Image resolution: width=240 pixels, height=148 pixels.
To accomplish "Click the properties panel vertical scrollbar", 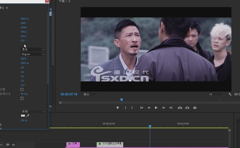I will (x=47, y=48).
